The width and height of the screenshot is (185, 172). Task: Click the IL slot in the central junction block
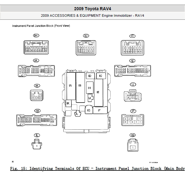click(78, 113)
